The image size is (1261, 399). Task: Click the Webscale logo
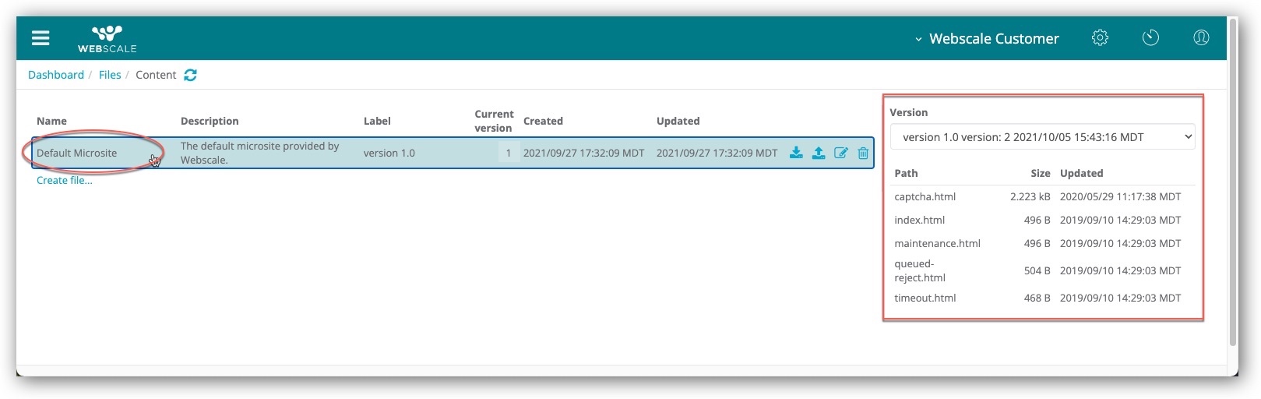coord(107,38)
